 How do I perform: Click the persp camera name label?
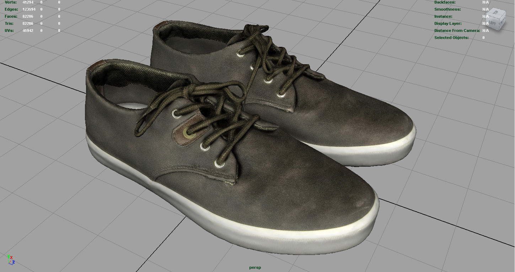[x=255, y=267]
